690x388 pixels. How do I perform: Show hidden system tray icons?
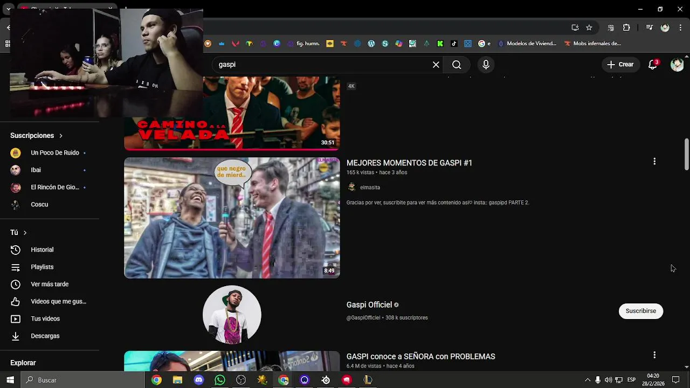click(x=588, y=380)
